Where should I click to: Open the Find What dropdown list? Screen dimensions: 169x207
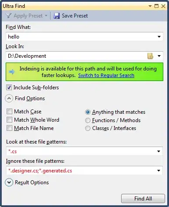(x=159, y=37)
